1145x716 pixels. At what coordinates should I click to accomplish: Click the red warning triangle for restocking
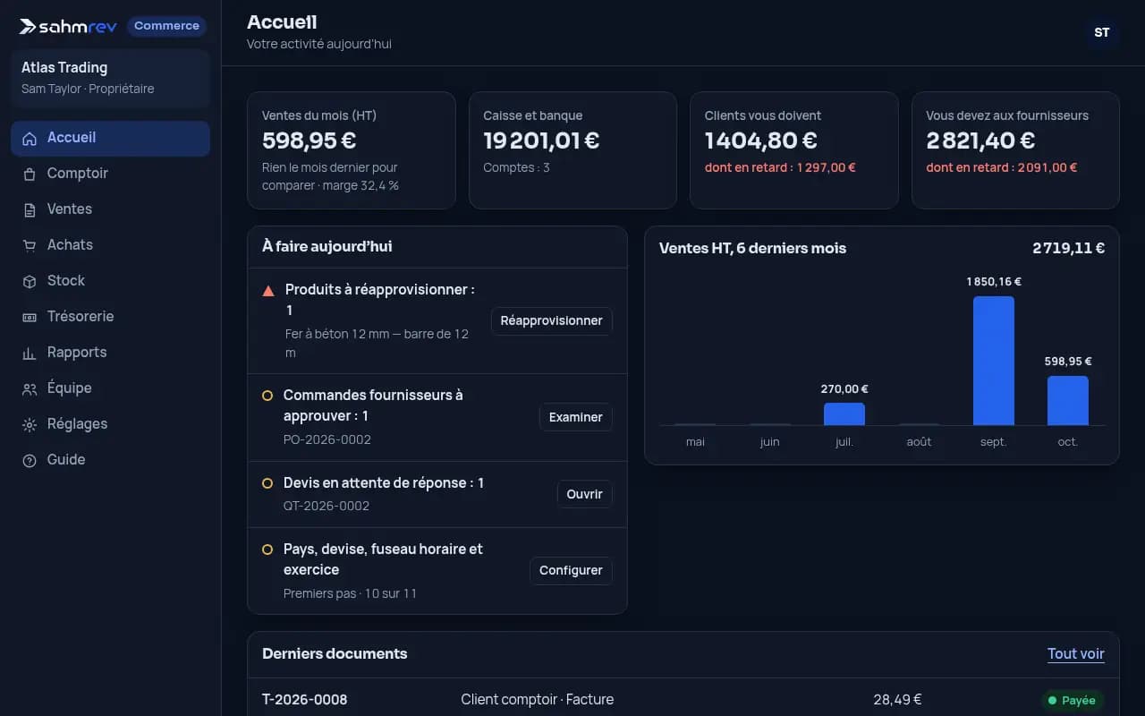pyautogui.click(x=268, y=291)
